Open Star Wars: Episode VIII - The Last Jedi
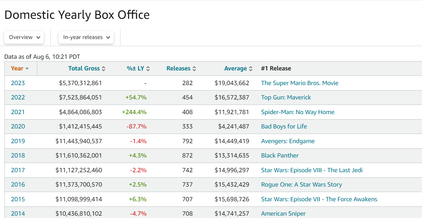422x218 pixels. (x=312, y=170)
